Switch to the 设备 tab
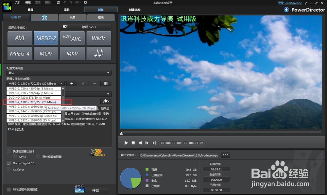327x195 pixels. click(73, 18)
